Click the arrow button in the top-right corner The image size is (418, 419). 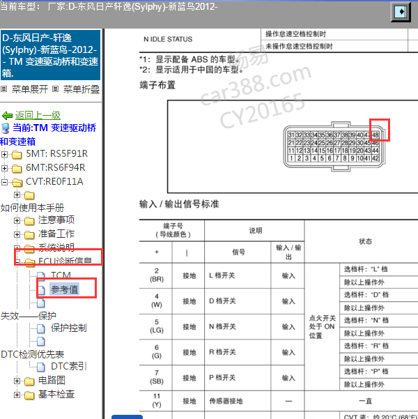tap(401, 11)
